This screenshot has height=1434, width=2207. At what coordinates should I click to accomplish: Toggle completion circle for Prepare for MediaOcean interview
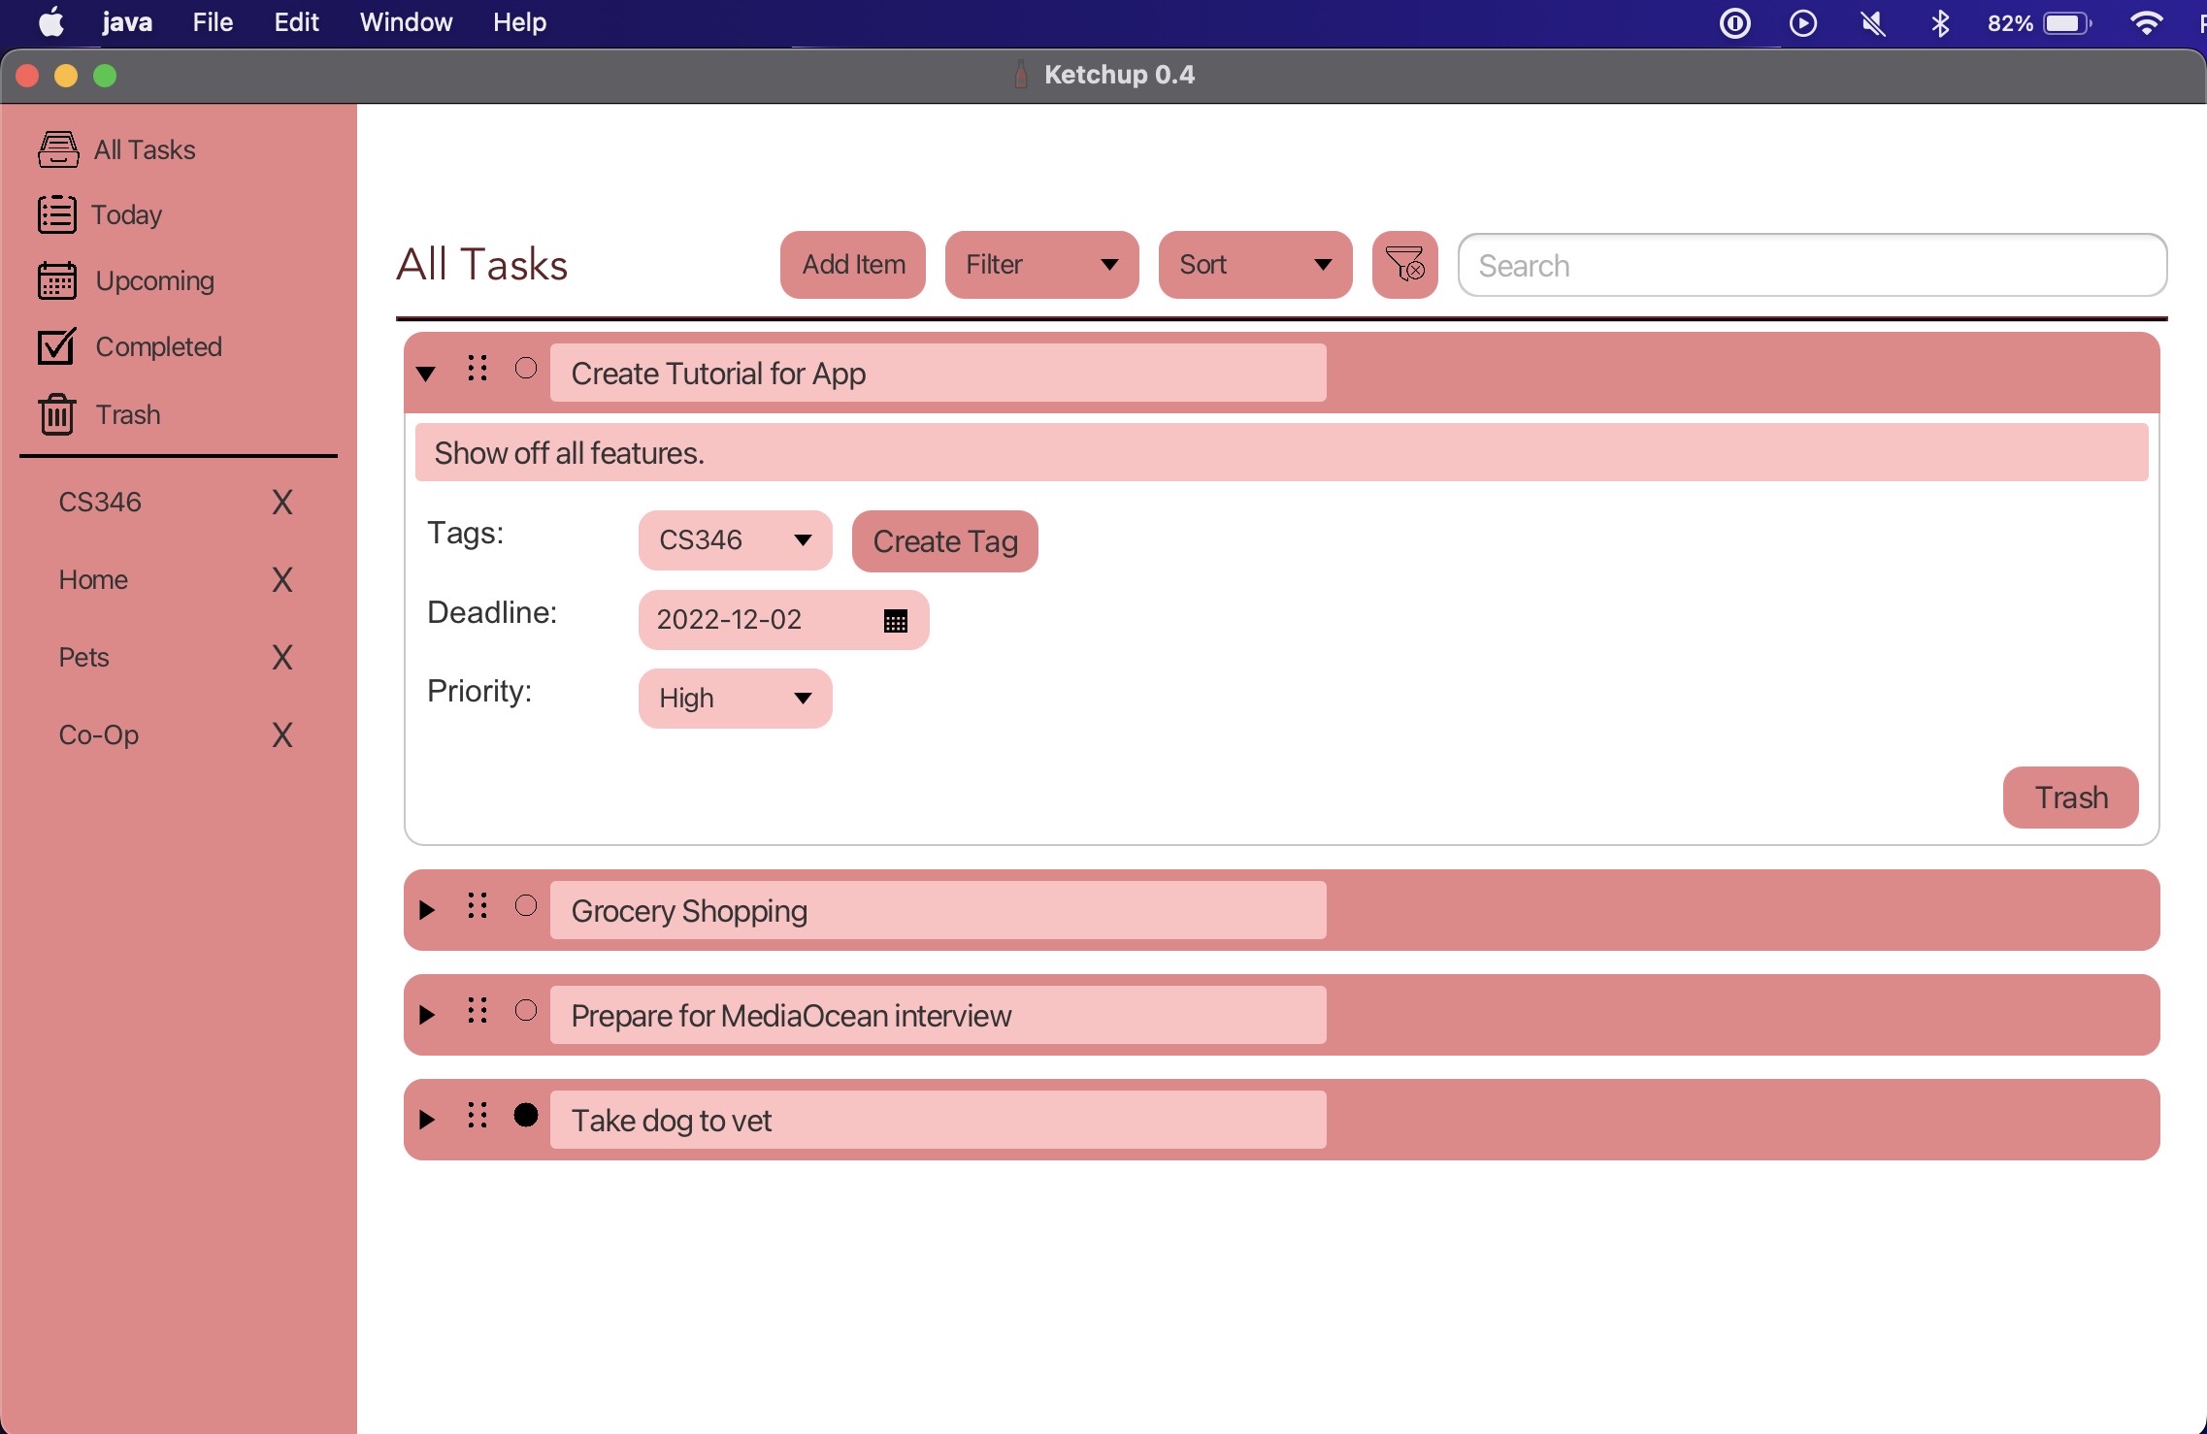pyautogui.click(x=527, y=1011)
